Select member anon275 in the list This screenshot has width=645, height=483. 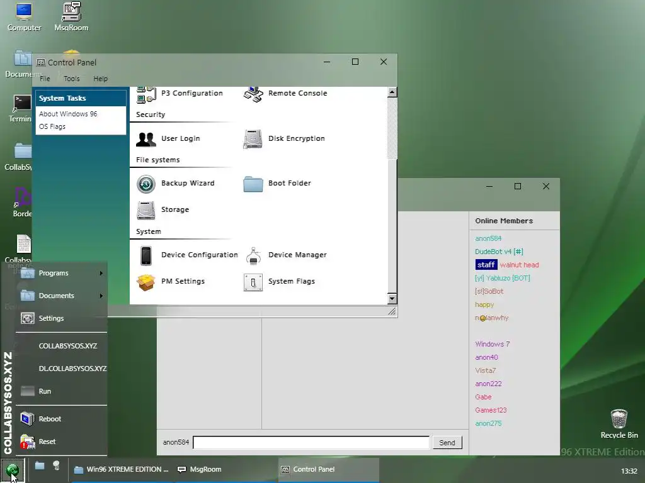pos(488,423)
